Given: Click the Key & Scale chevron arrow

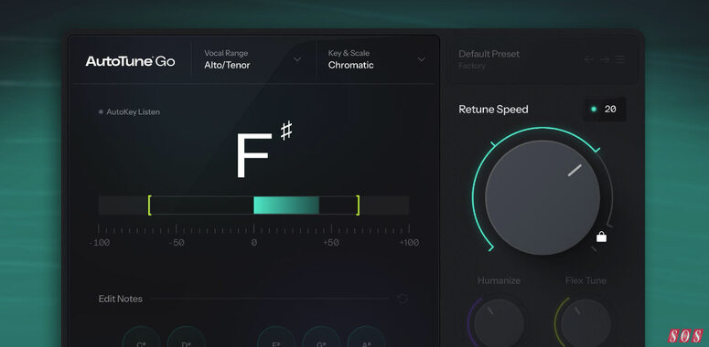Looking at the screenshot, I should coord(422,59).
